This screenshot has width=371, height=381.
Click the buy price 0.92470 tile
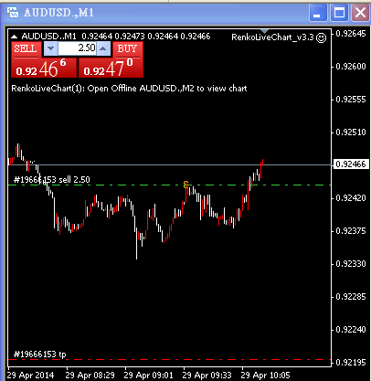pyautogui.click(x=111, y=68)
